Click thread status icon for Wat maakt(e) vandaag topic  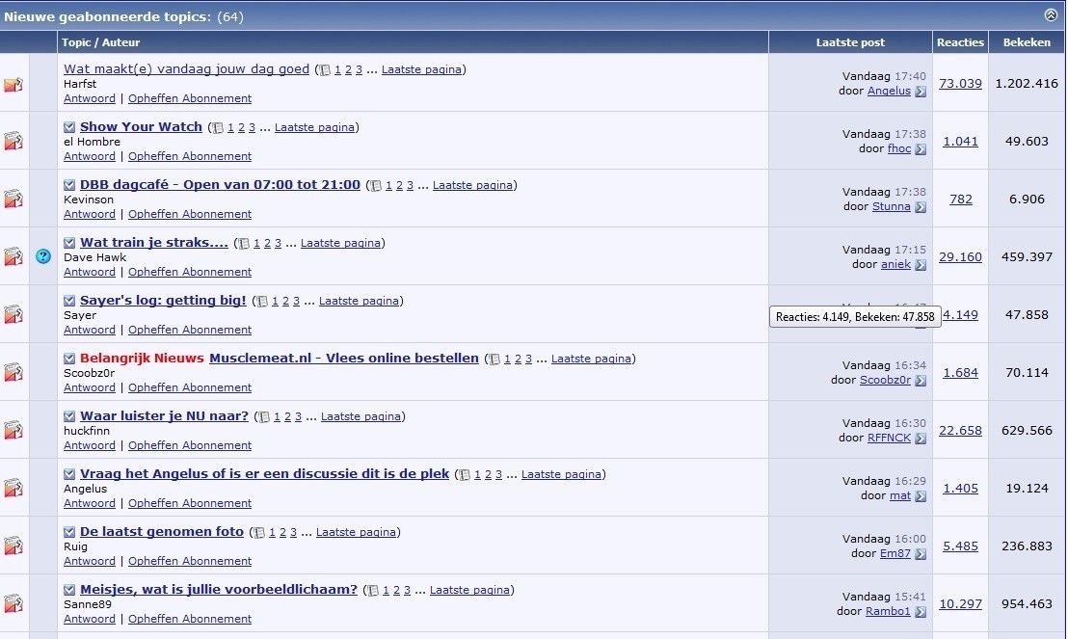click(13, 84)
